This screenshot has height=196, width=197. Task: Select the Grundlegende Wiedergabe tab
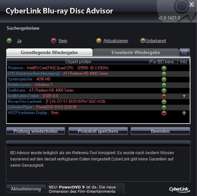point(49,52)
